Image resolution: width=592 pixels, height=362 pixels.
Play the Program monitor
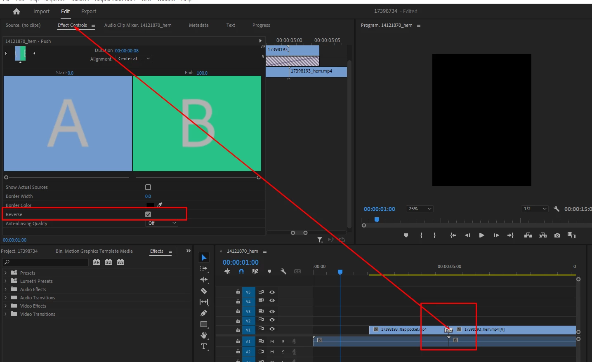pos(481,235)
